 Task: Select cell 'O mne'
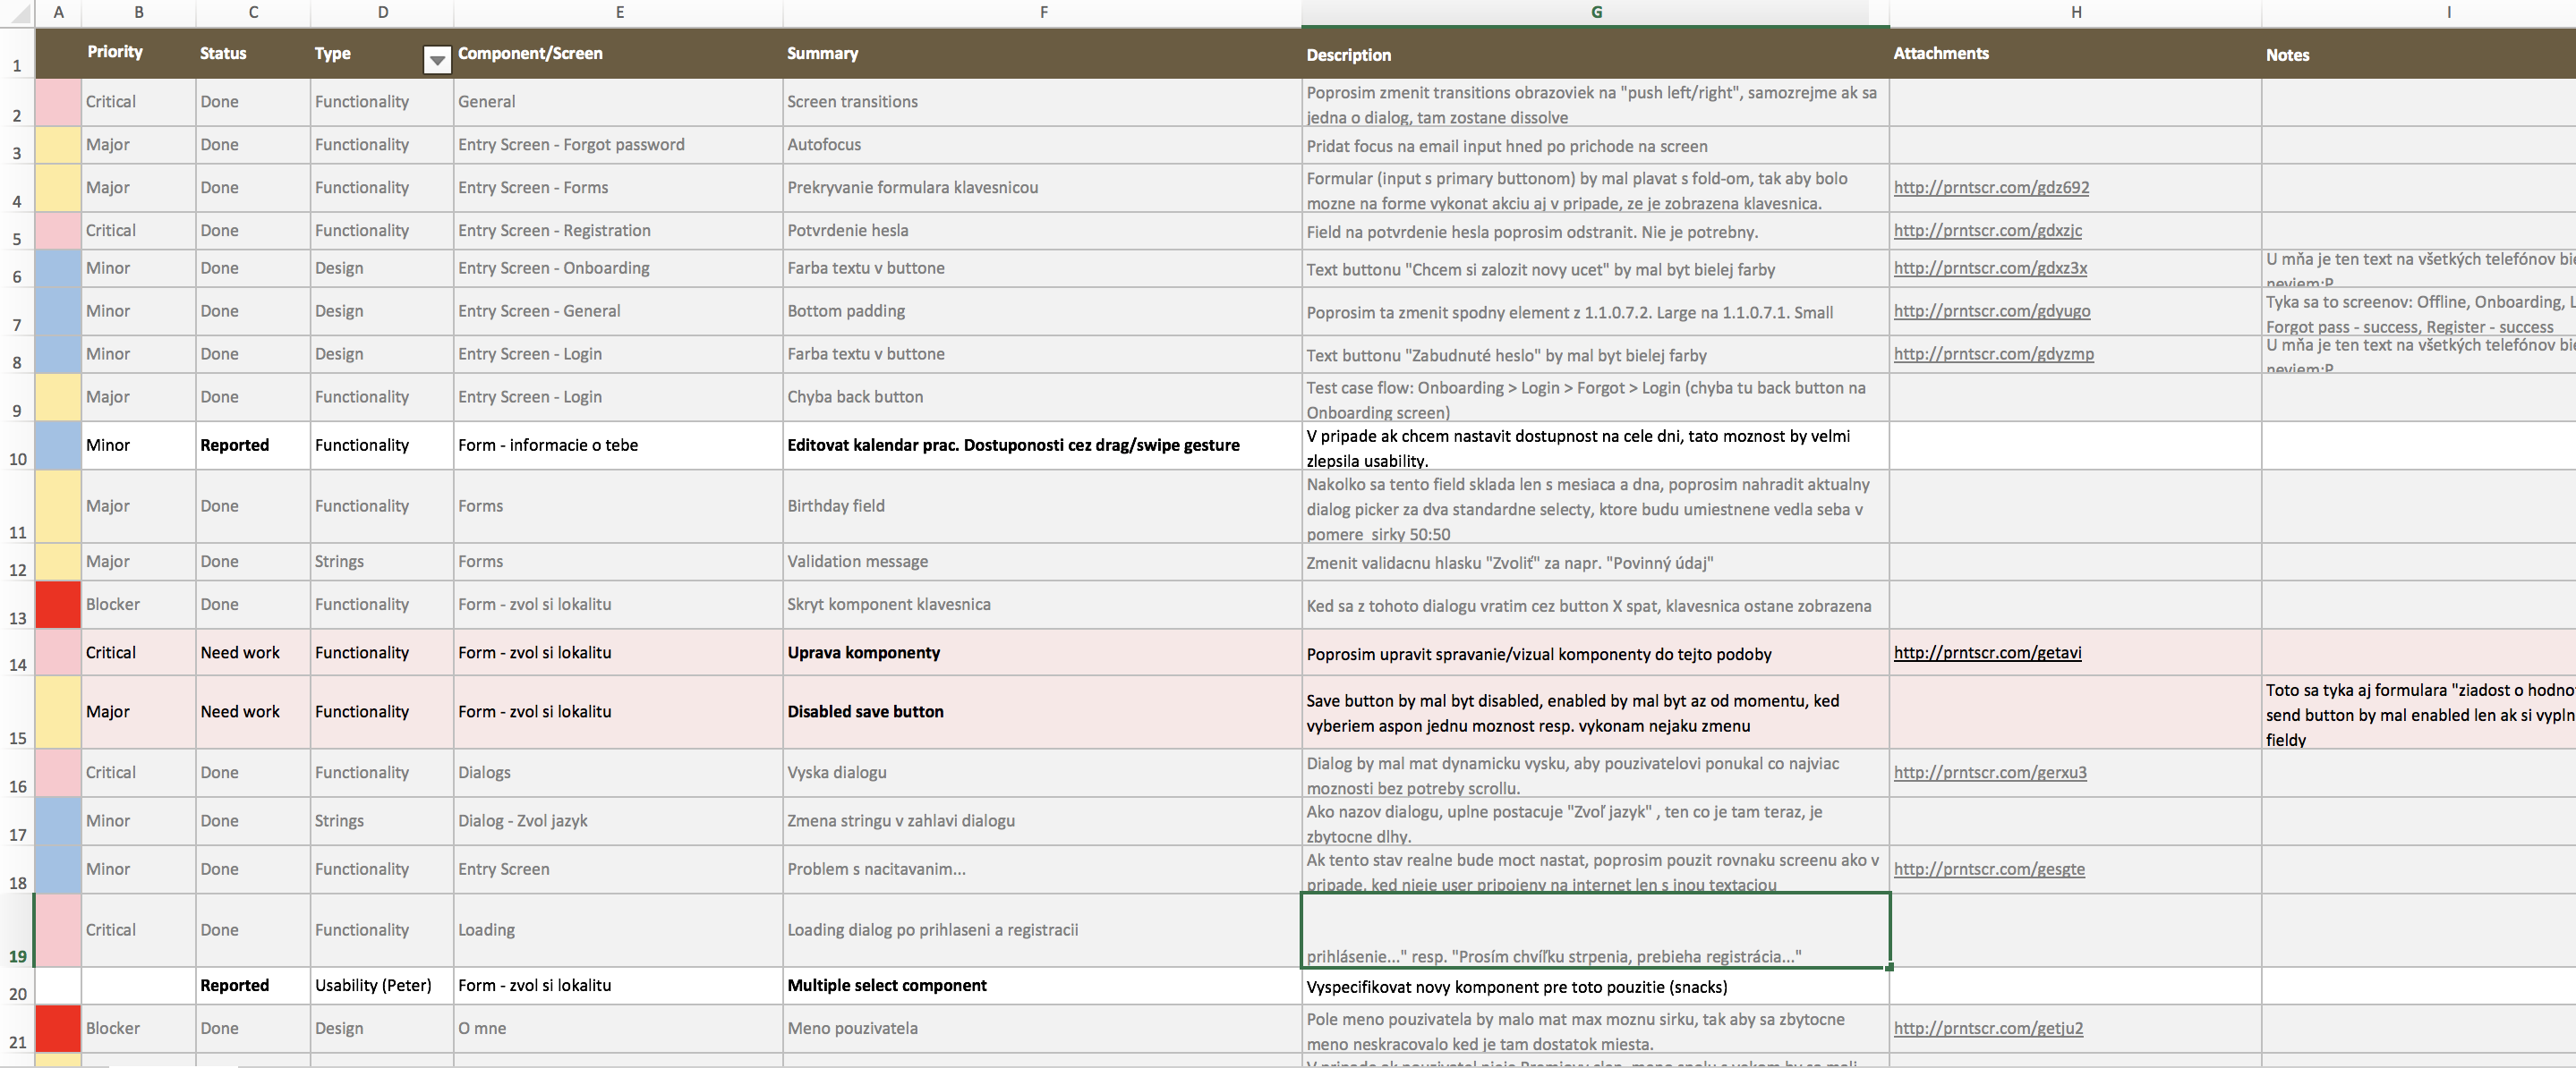click(618, 1029)
